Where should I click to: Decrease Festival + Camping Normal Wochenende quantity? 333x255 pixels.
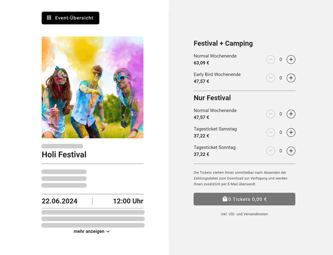[271, 60]
